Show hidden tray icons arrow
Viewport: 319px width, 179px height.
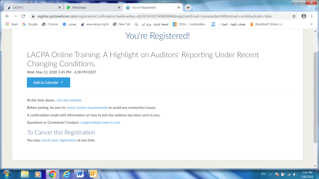click(x=270, y=174)
